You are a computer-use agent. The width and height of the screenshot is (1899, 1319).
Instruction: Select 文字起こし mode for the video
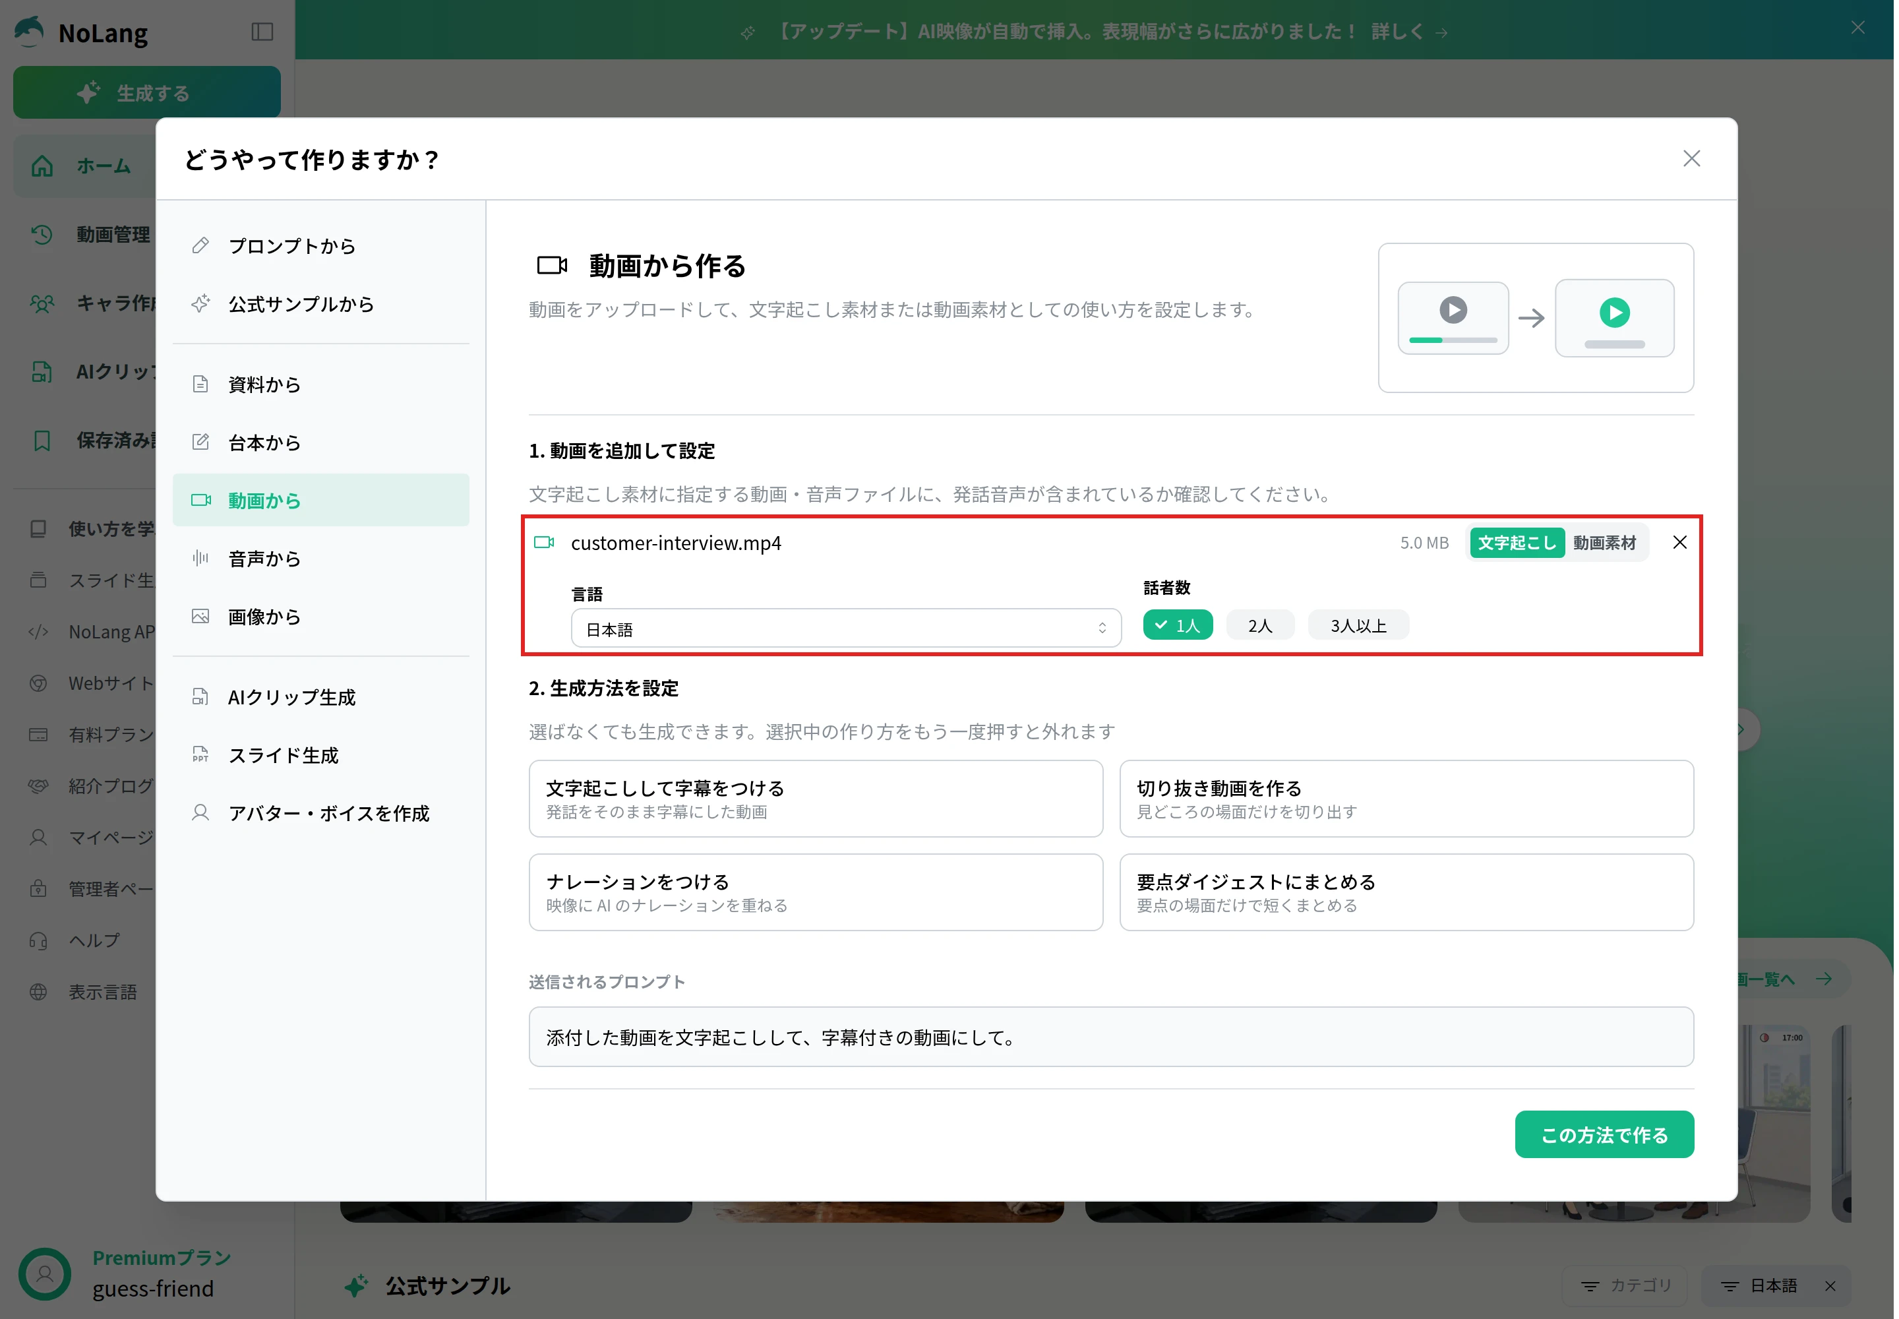1517,543
